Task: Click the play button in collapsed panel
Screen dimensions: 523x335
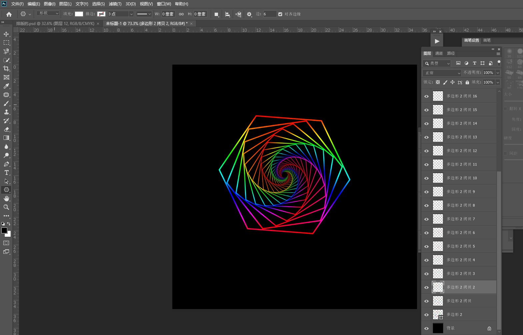Action: pyautogui.click(x=437, y=41)
